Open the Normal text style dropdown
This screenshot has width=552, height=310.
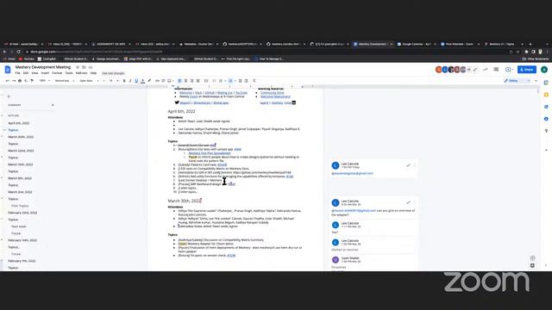pyautogui.click(x=64, y=81)
